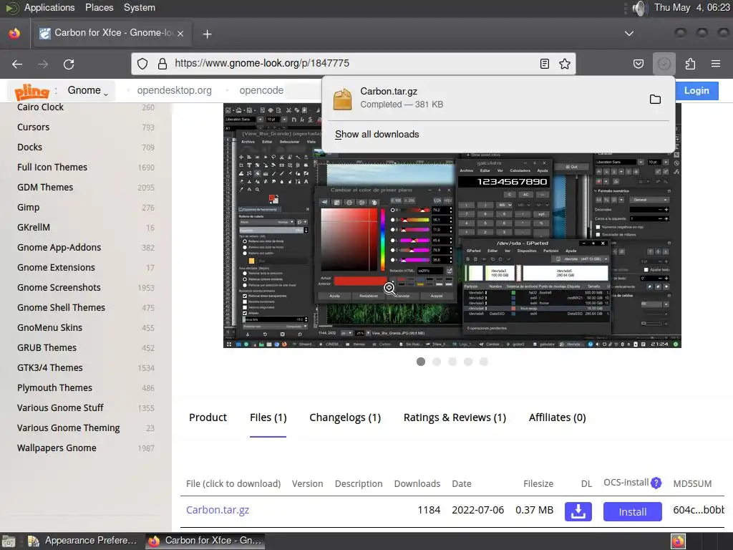
Task: Close the Carbon for Xfce tab
Action: [180, 34]
